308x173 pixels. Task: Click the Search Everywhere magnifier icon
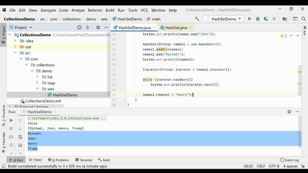pyautogui.click(x=304, y=19)
